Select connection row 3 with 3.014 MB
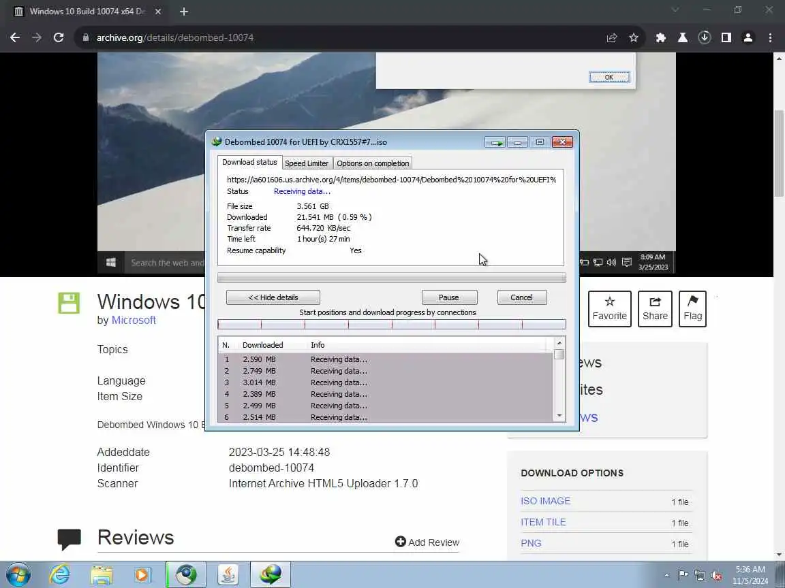This screenshot has width=785, height=588. pos(386,382)
